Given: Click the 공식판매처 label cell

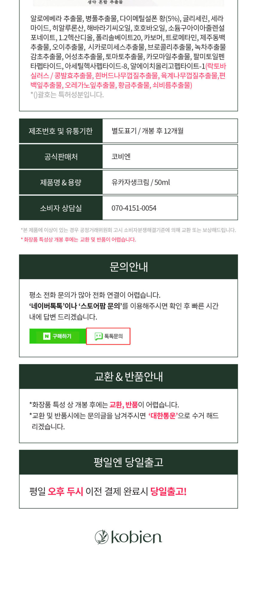Looking at the screenshot, I should coord(61,157).
